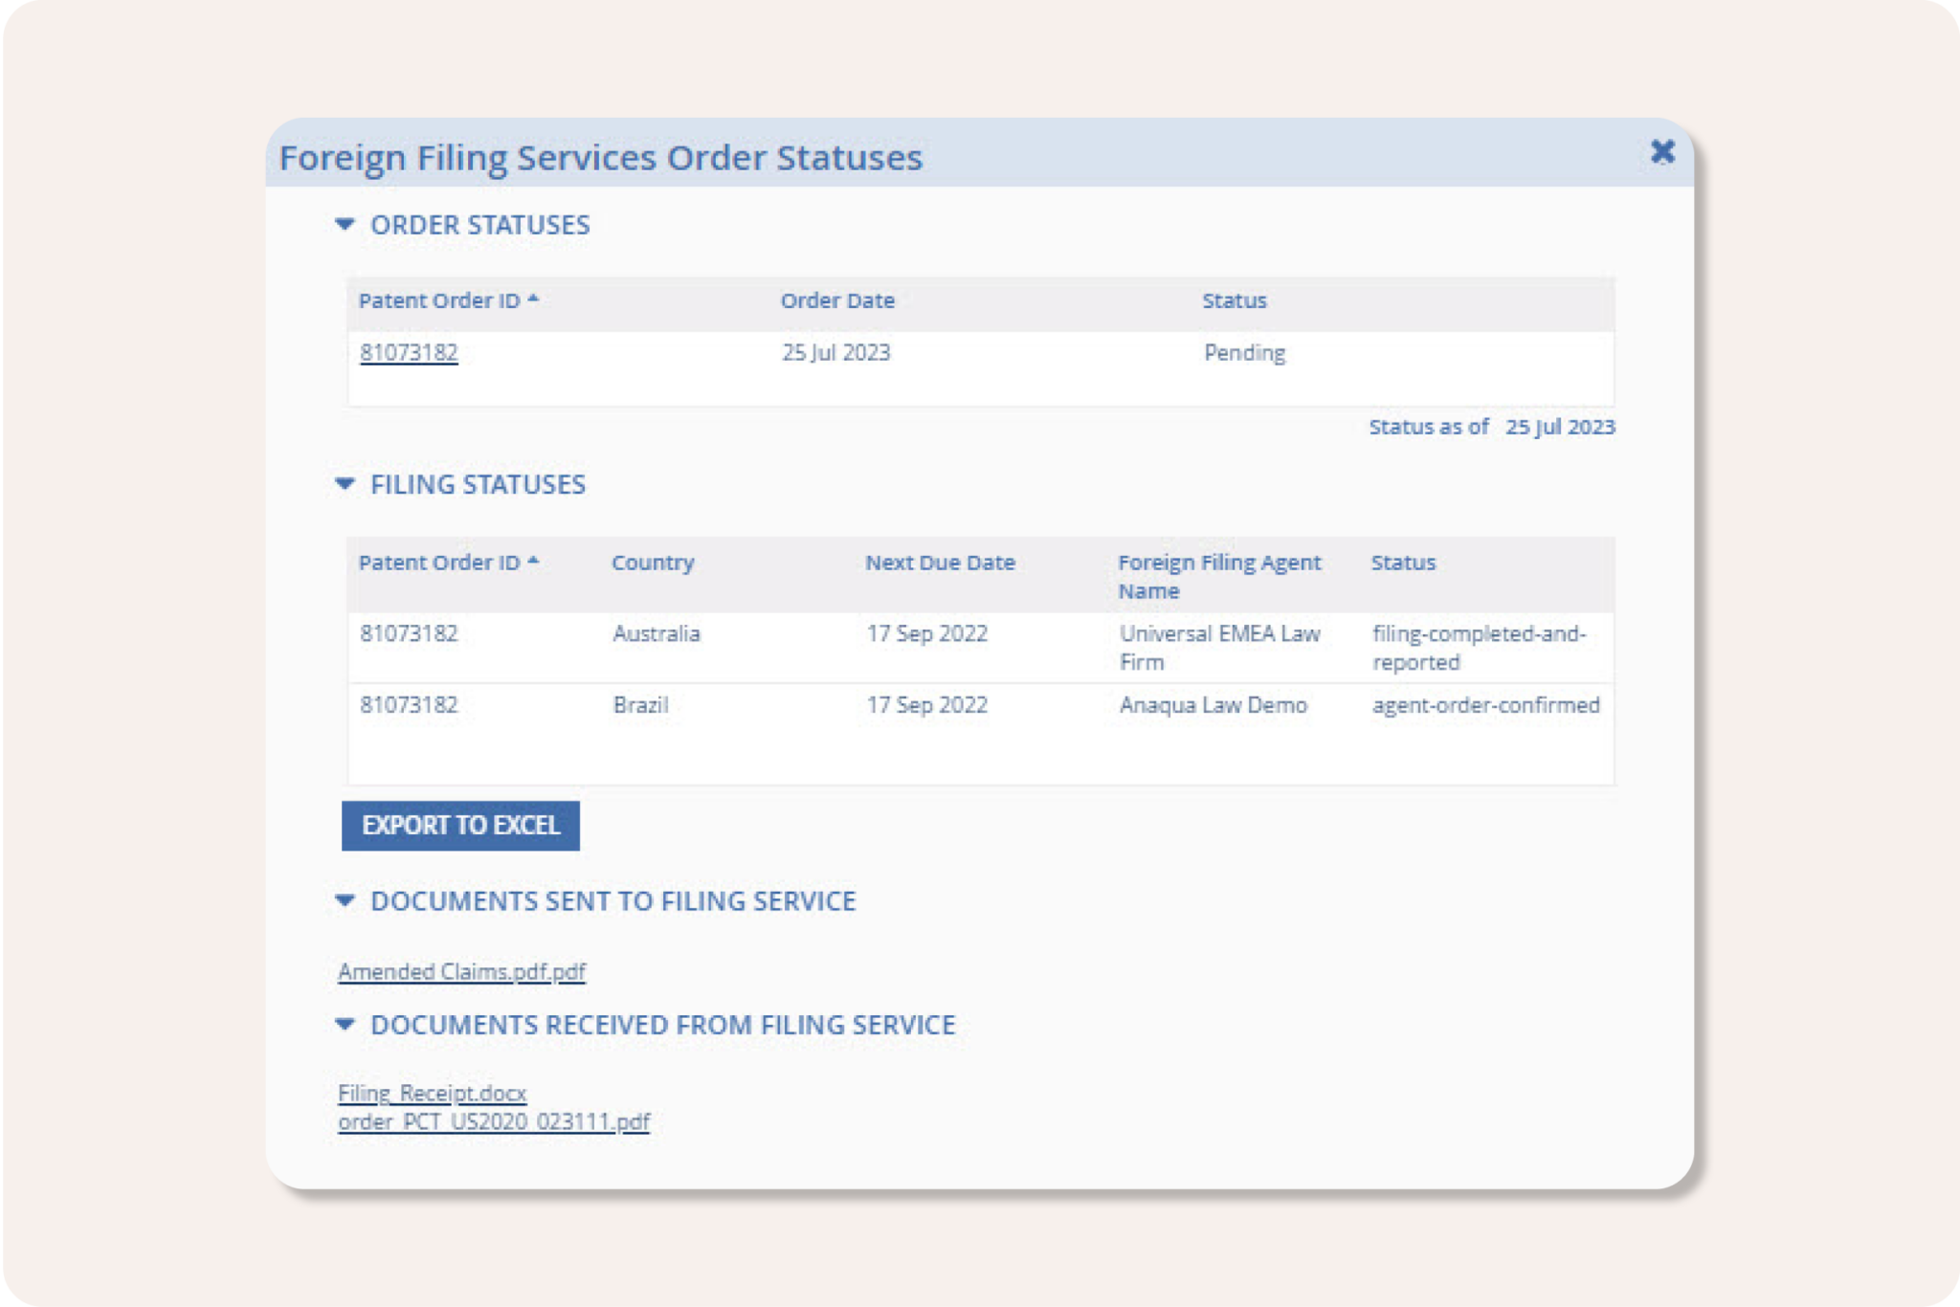This screenshot has width=1960, height=1307.
Task: Open the Filing_Receipt.docx document
Action: pos(432,1093)
